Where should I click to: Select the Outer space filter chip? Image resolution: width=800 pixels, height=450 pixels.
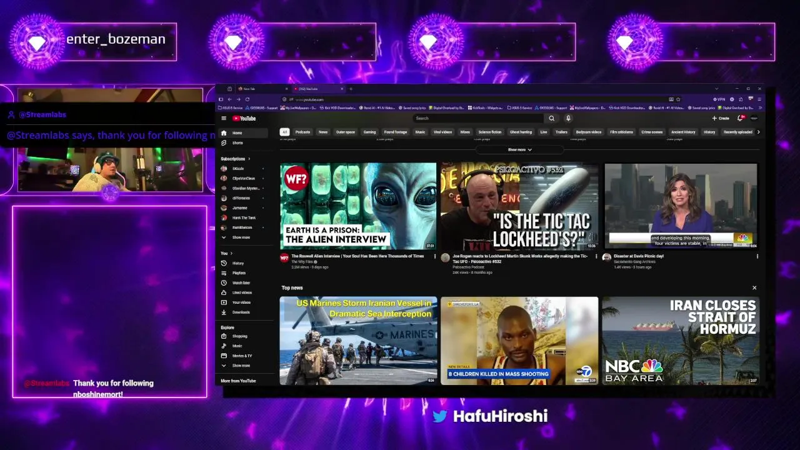coord(346,132)
